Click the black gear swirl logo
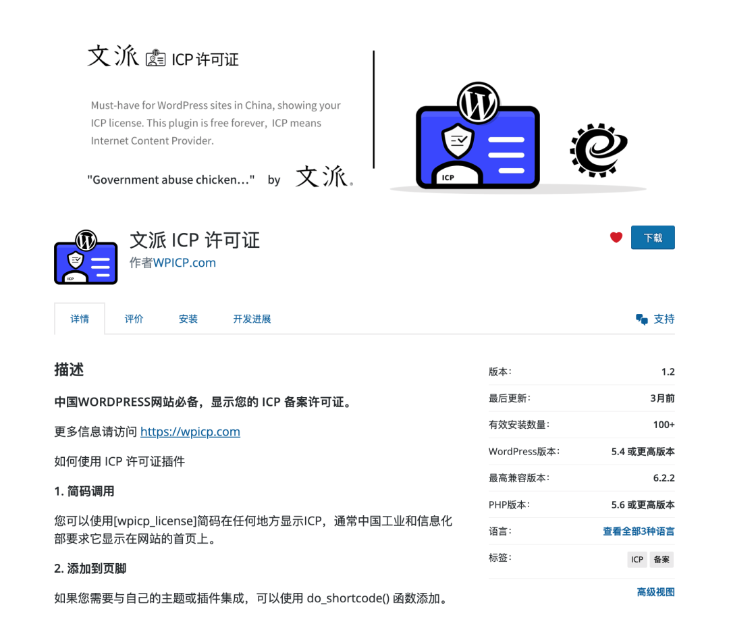This screenshot has width=729, height=628. 598,149
